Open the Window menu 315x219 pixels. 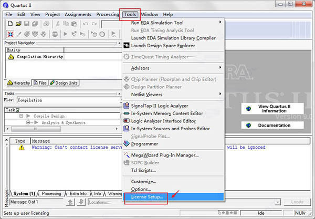point(150,15)
